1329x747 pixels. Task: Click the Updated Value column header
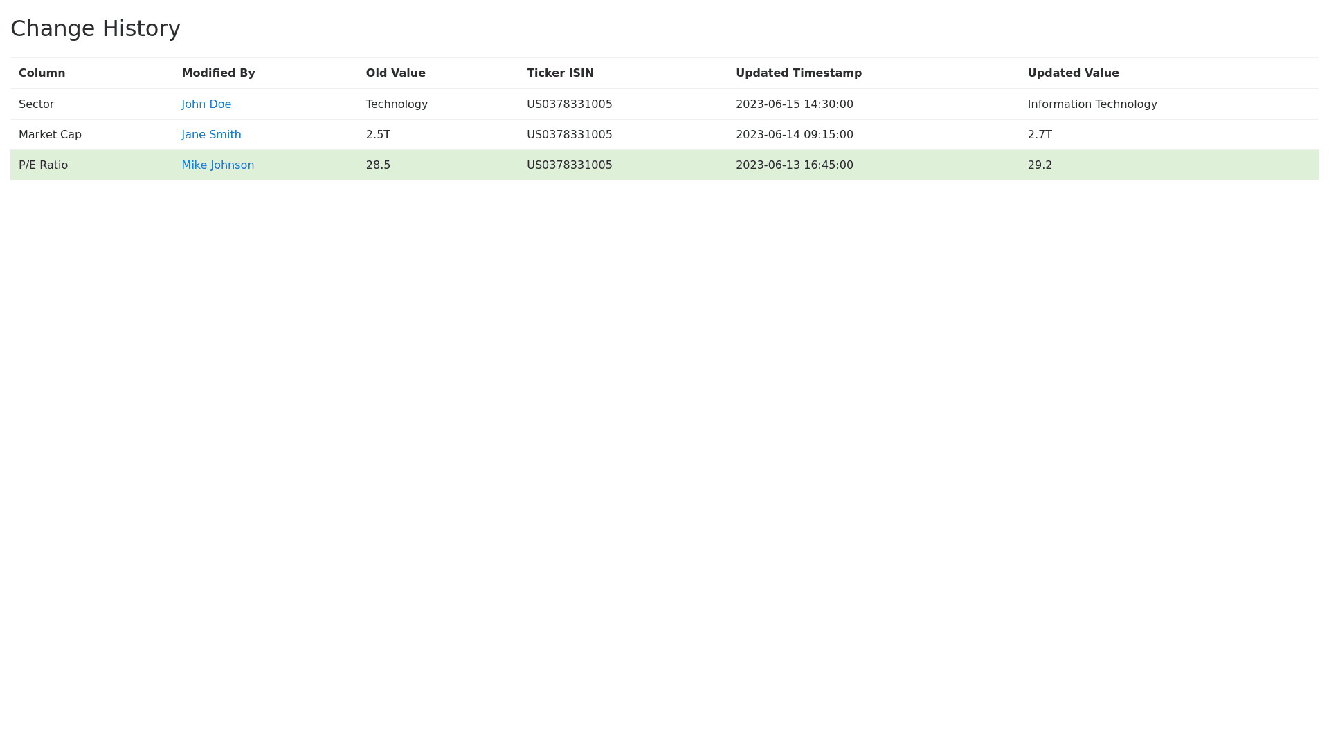point(1073,73)
